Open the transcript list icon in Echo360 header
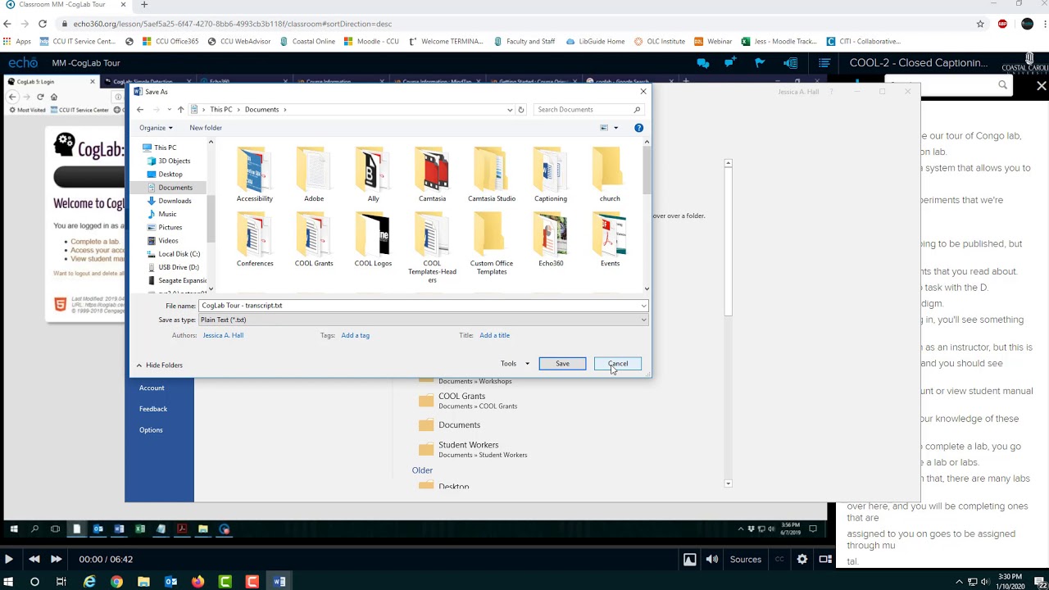 click(x=824, y=63)
